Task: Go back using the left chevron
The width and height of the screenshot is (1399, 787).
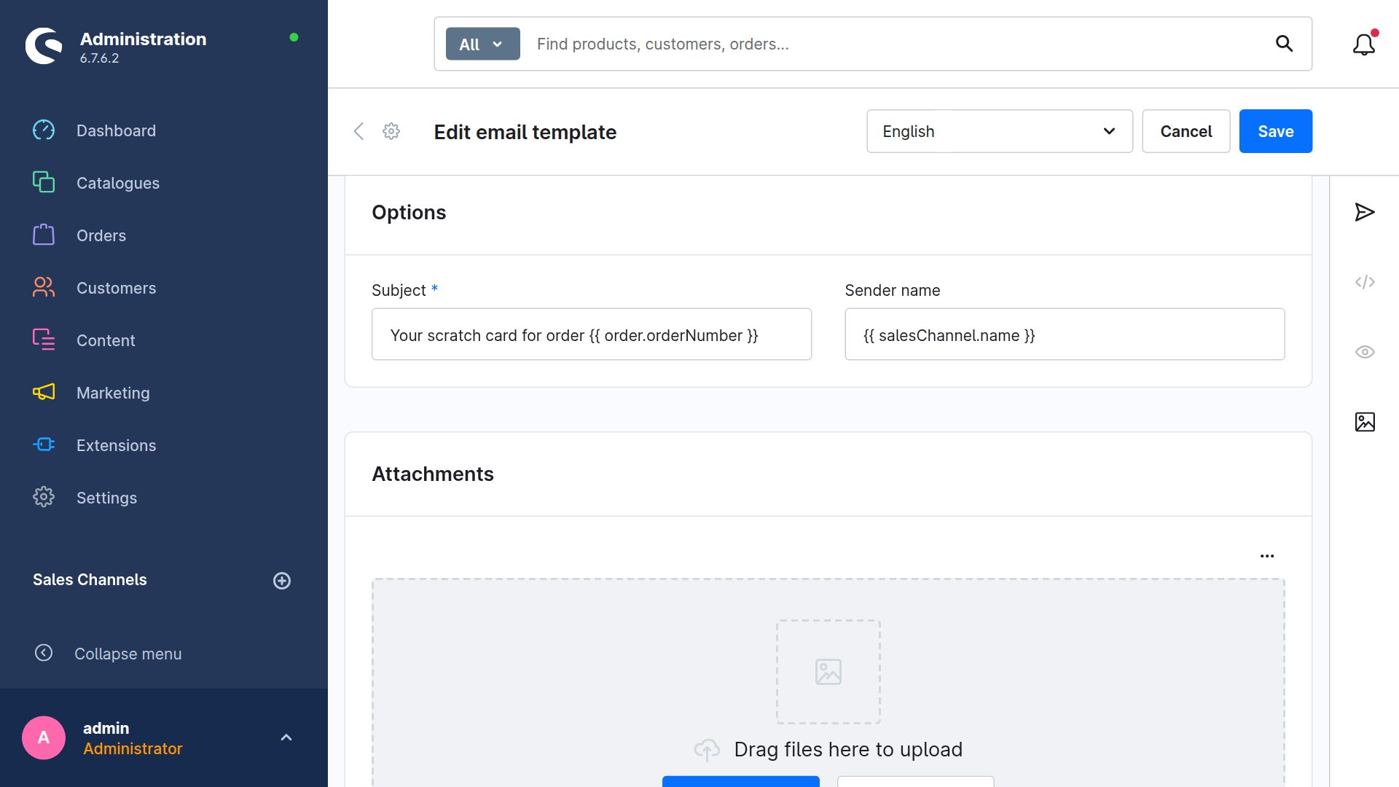Action: click(x=358, y=131)
